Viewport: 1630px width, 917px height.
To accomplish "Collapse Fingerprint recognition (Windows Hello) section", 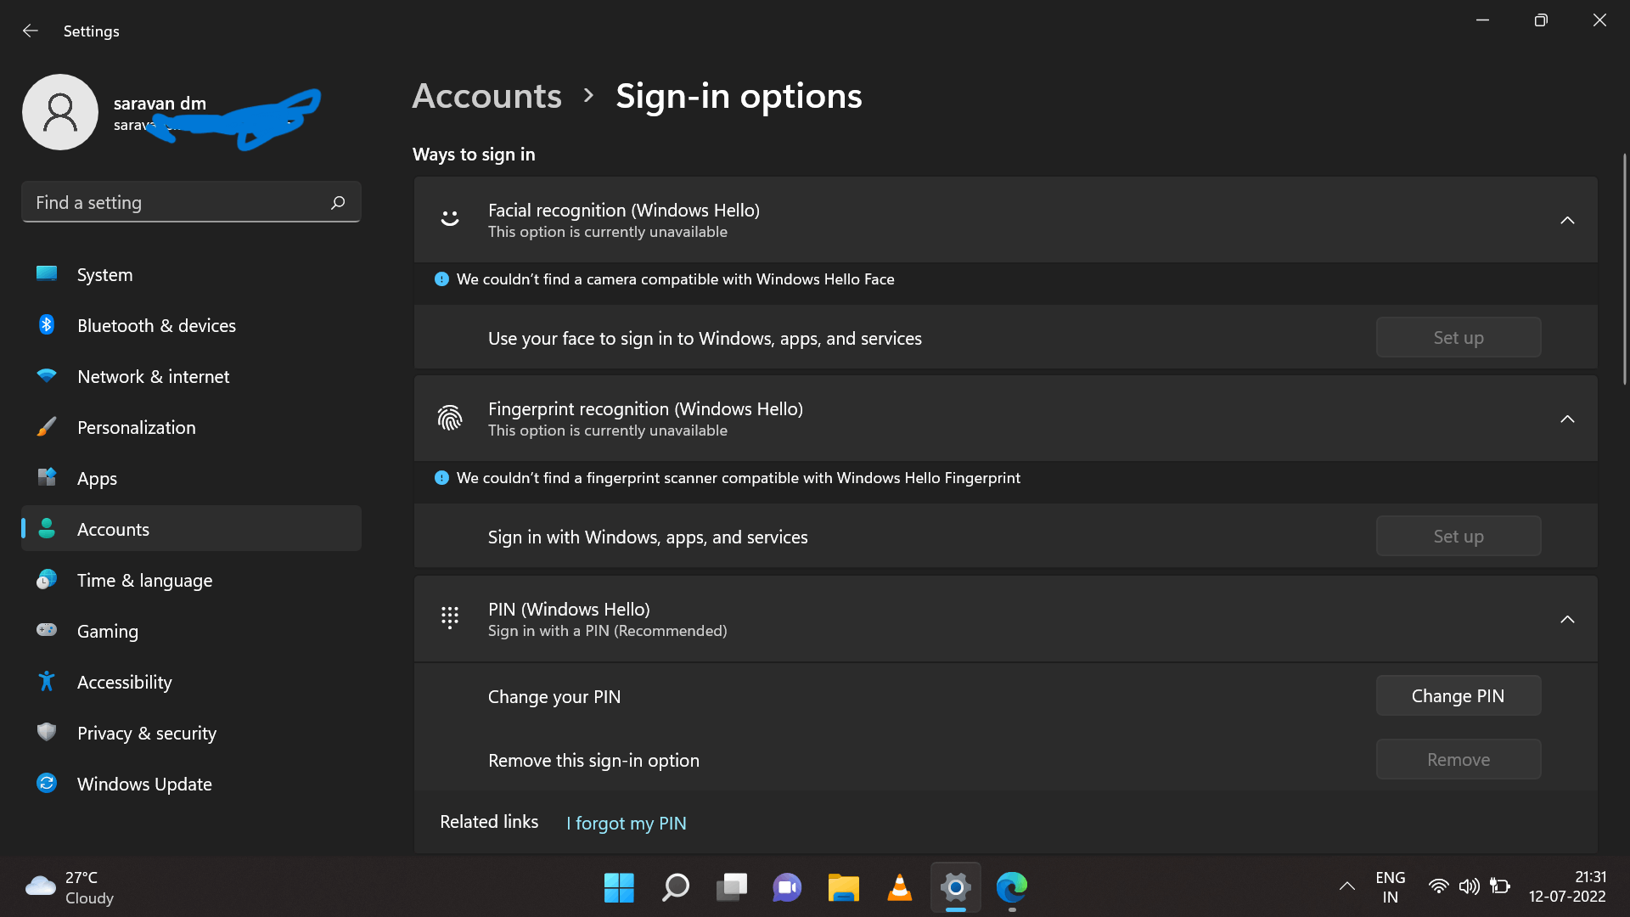I will click(1567, 419).
